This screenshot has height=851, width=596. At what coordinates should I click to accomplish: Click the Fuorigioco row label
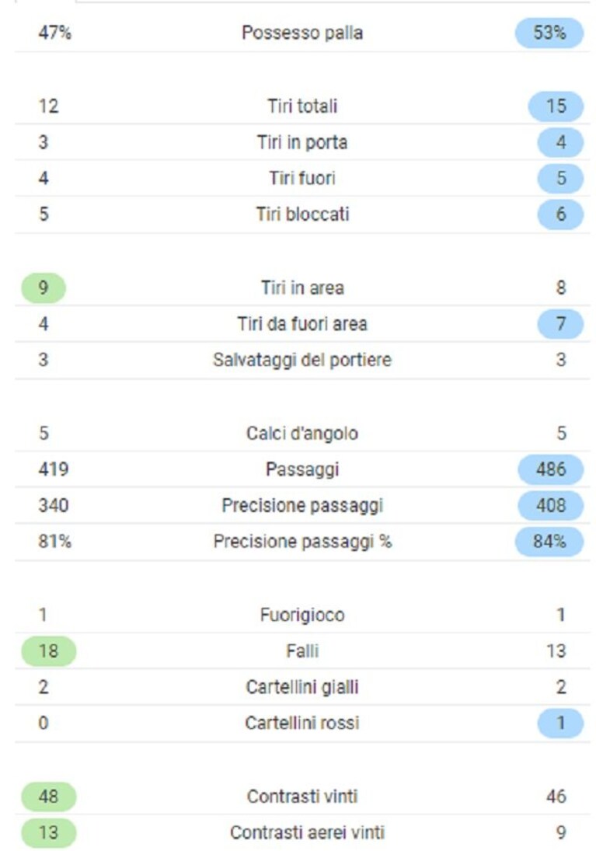(x=302, y=615)
